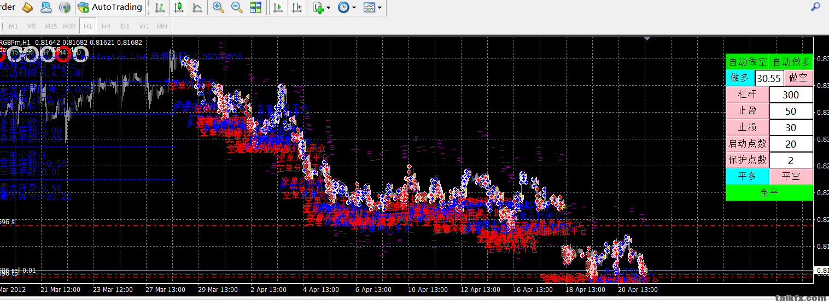829x304 pixels.
Task: Click the 止损 label
Action: [x=748, y=127]
